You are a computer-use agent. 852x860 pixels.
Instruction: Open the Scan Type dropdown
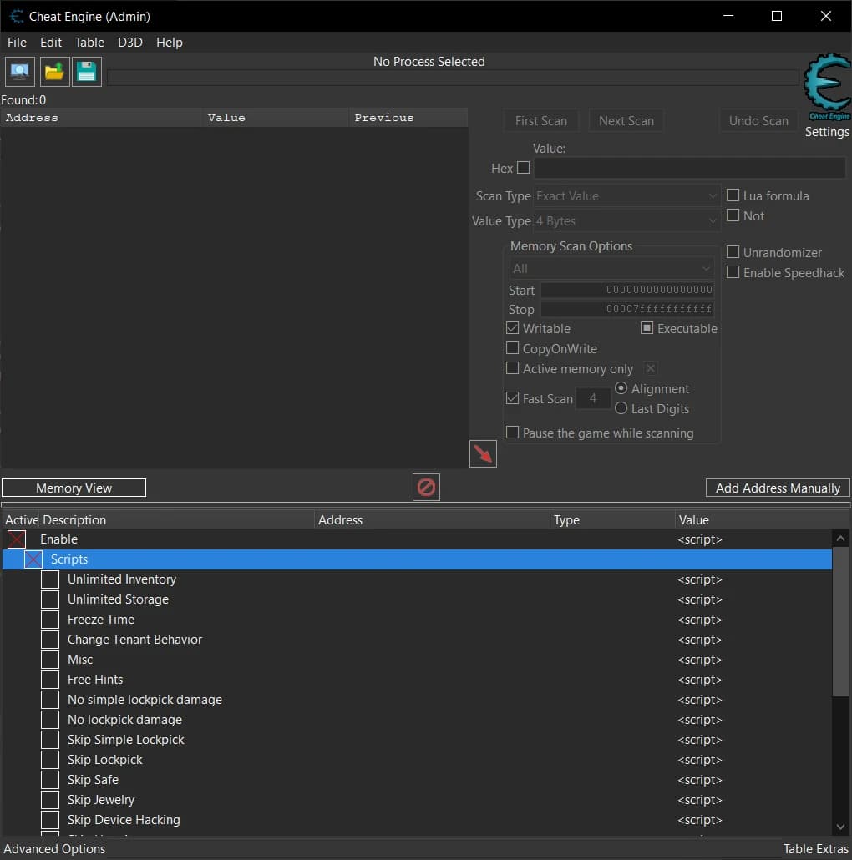(626, 196)
